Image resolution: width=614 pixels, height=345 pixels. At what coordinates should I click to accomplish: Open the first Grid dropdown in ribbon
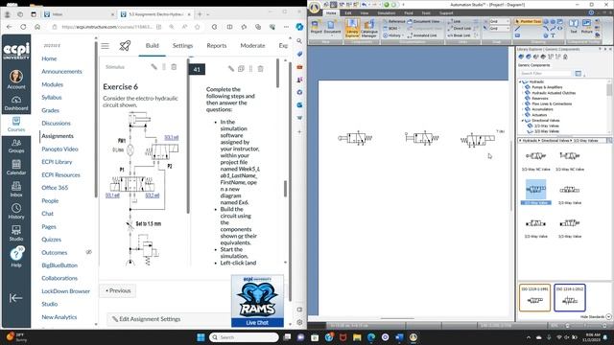click(x=500, y=21)
